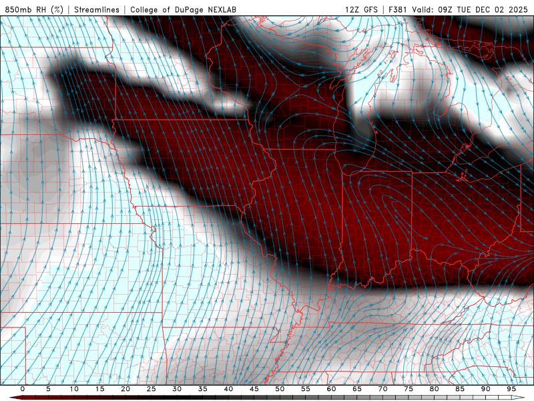Click the colorbar label "75"
The image size is (534, 401).
(409, 389)
